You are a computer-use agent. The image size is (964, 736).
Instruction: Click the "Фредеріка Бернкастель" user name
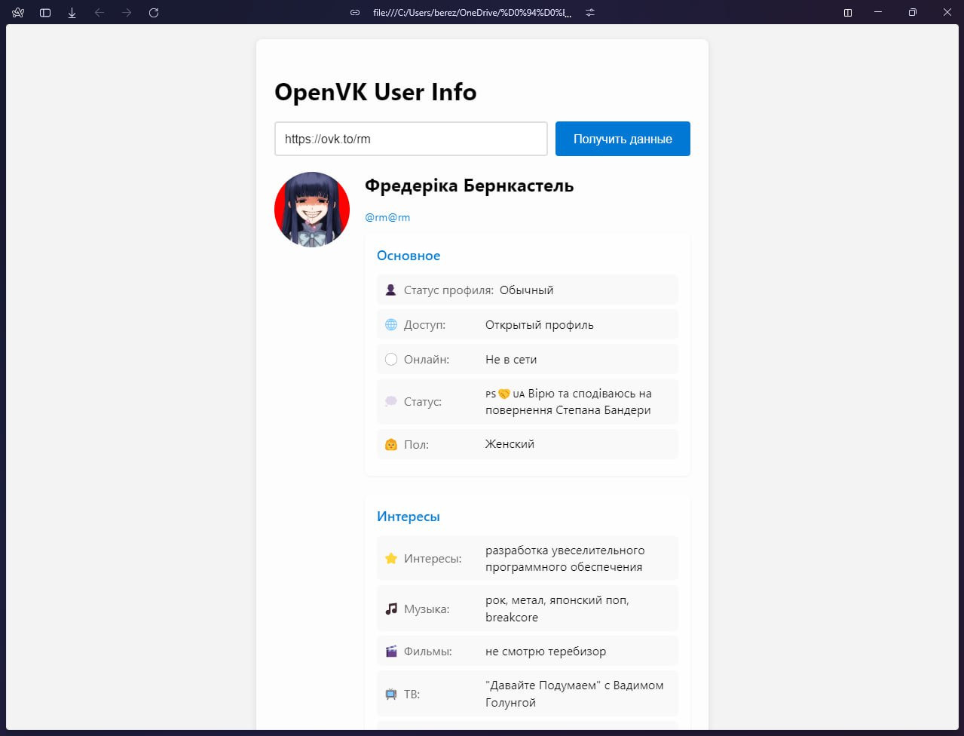(x=469, y=186)
